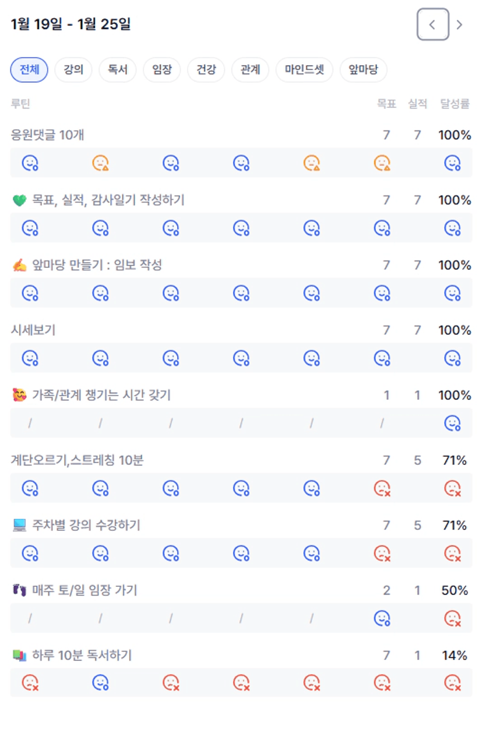Click the only blue smiley in 하루 10분 독서하기
The height and width of the screenshot is (738, 482).
point(101,682)
